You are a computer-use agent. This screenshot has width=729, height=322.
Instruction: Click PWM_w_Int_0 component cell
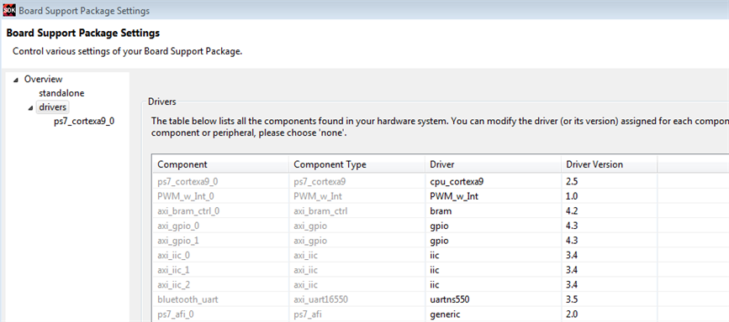(220, 196)
